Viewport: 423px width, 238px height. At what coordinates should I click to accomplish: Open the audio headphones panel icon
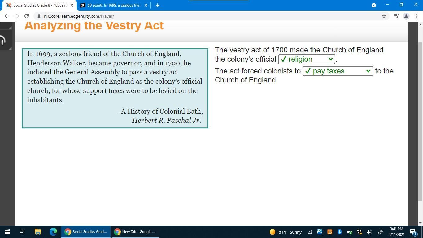point(2,40)
